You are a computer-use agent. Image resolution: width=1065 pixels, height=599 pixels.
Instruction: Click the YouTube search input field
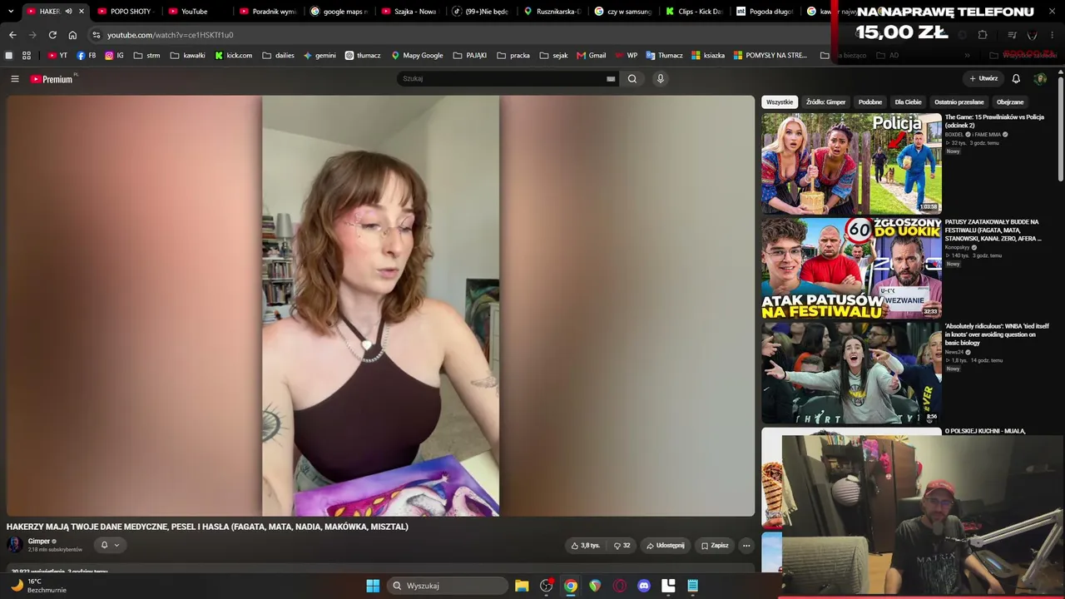[x=503, y=79]
